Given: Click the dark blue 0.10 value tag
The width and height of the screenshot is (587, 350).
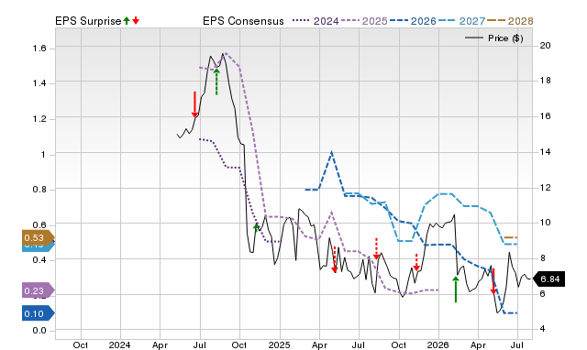Looking at the screenshot, I should pyautogui.click(x=39, y=313).
